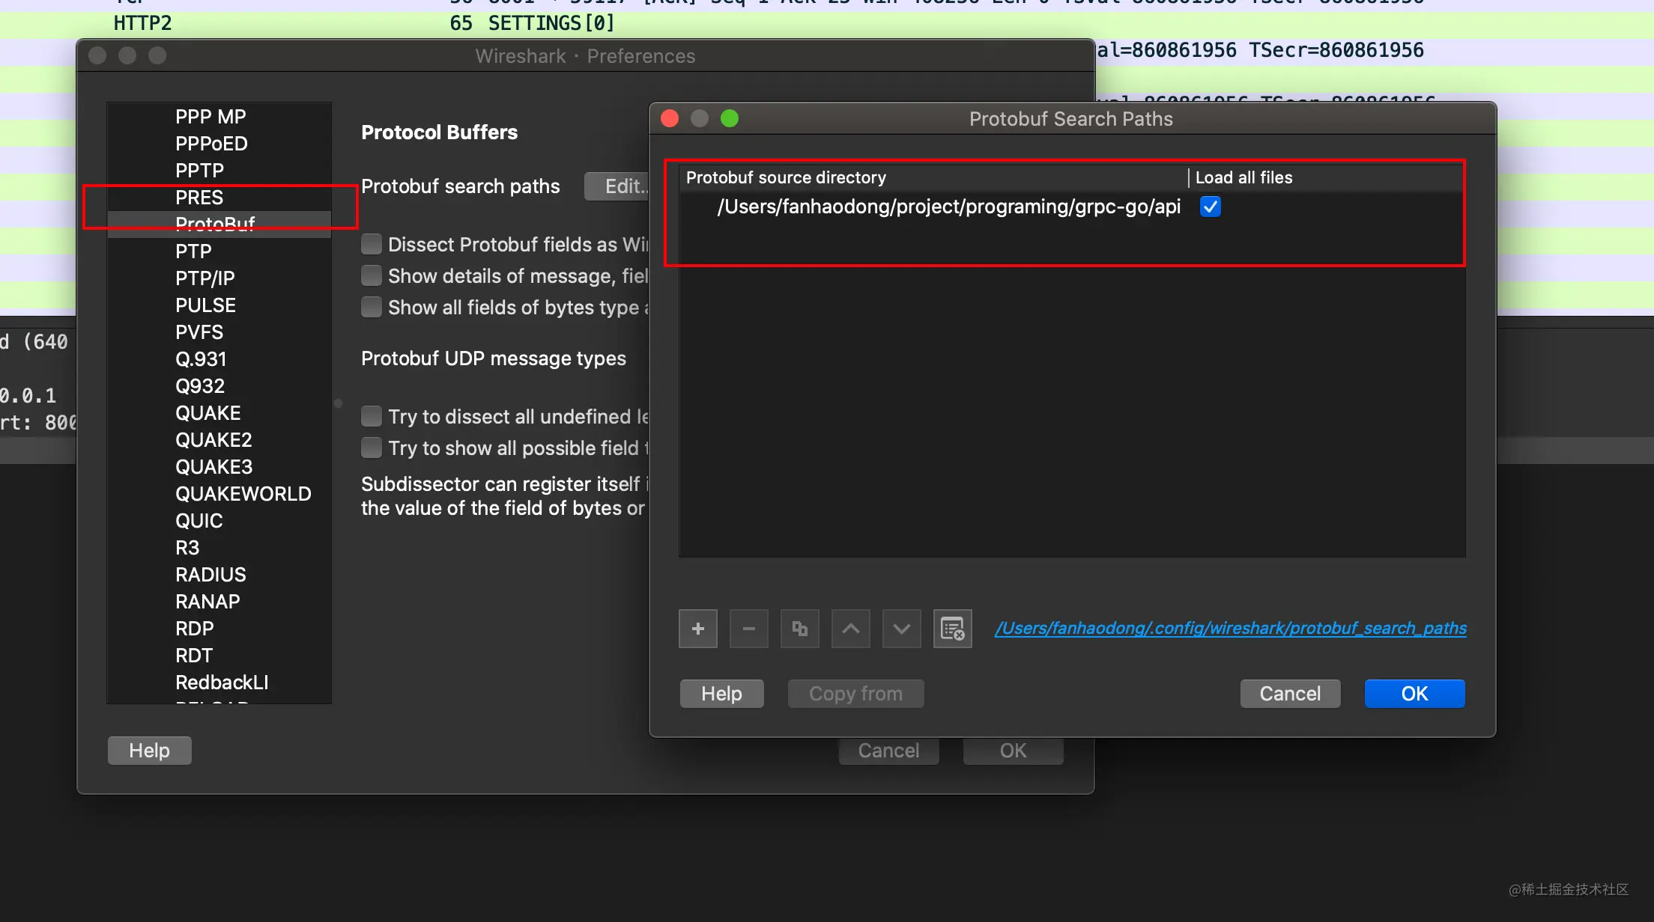The image size is (1654, 922).
Task: Select PVFS in the protocol list
Action: point(219,332)
